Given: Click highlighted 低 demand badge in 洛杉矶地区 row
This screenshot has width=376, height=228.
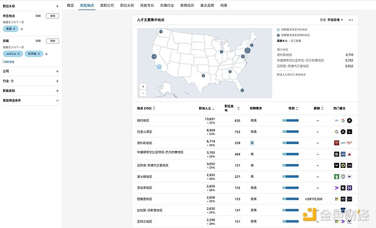Looking at the screenshot, I should (x=252, y=143).
